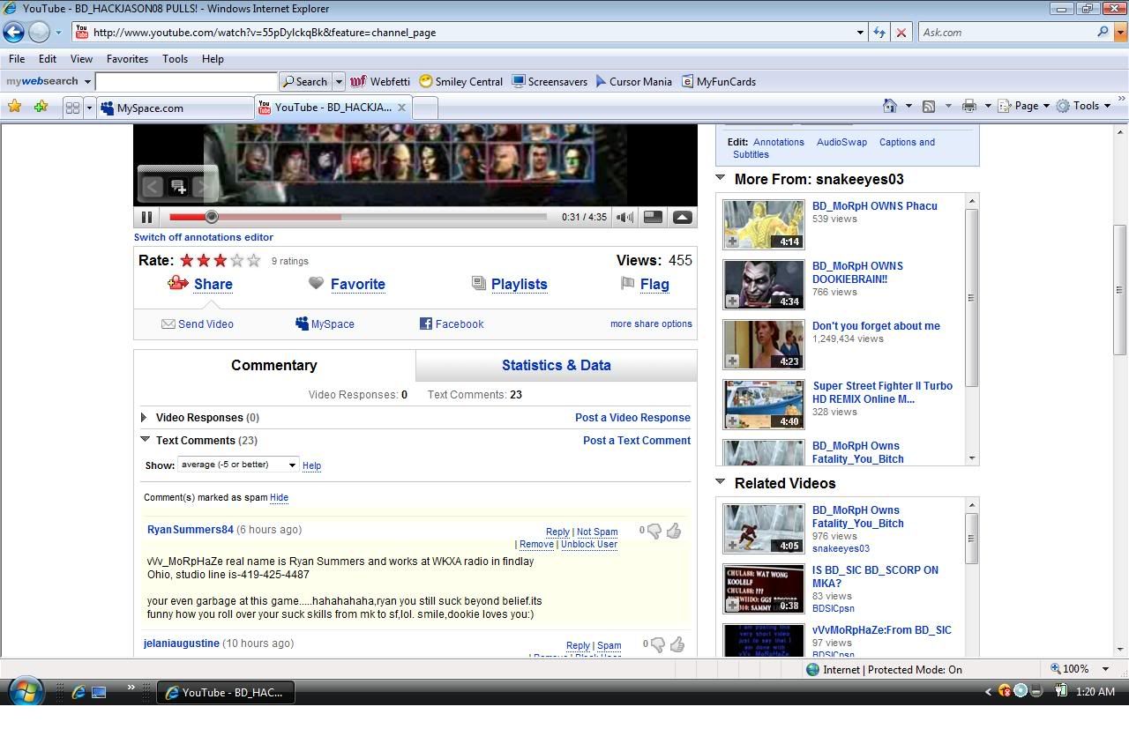
Task: Open the Favorites menu
Action: (x=127, y=59)
